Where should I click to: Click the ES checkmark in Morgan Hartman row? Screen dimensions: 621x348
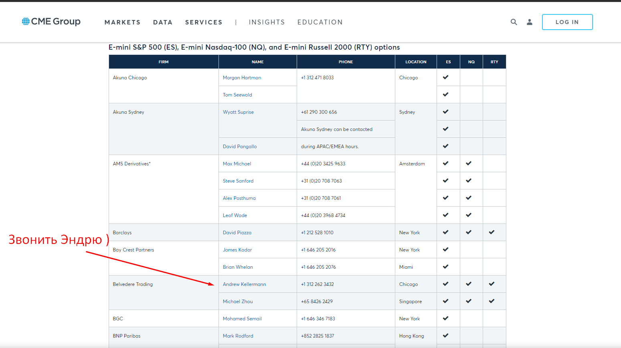pyautogui.click(x=445, y=77)
